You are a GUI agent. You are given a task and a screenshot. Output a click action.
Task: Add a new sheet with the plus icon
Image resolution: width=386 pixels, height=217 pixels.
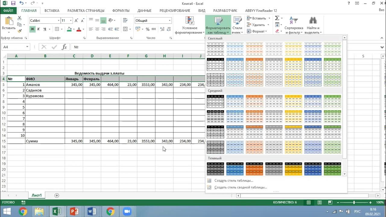(x=57, y=195)
